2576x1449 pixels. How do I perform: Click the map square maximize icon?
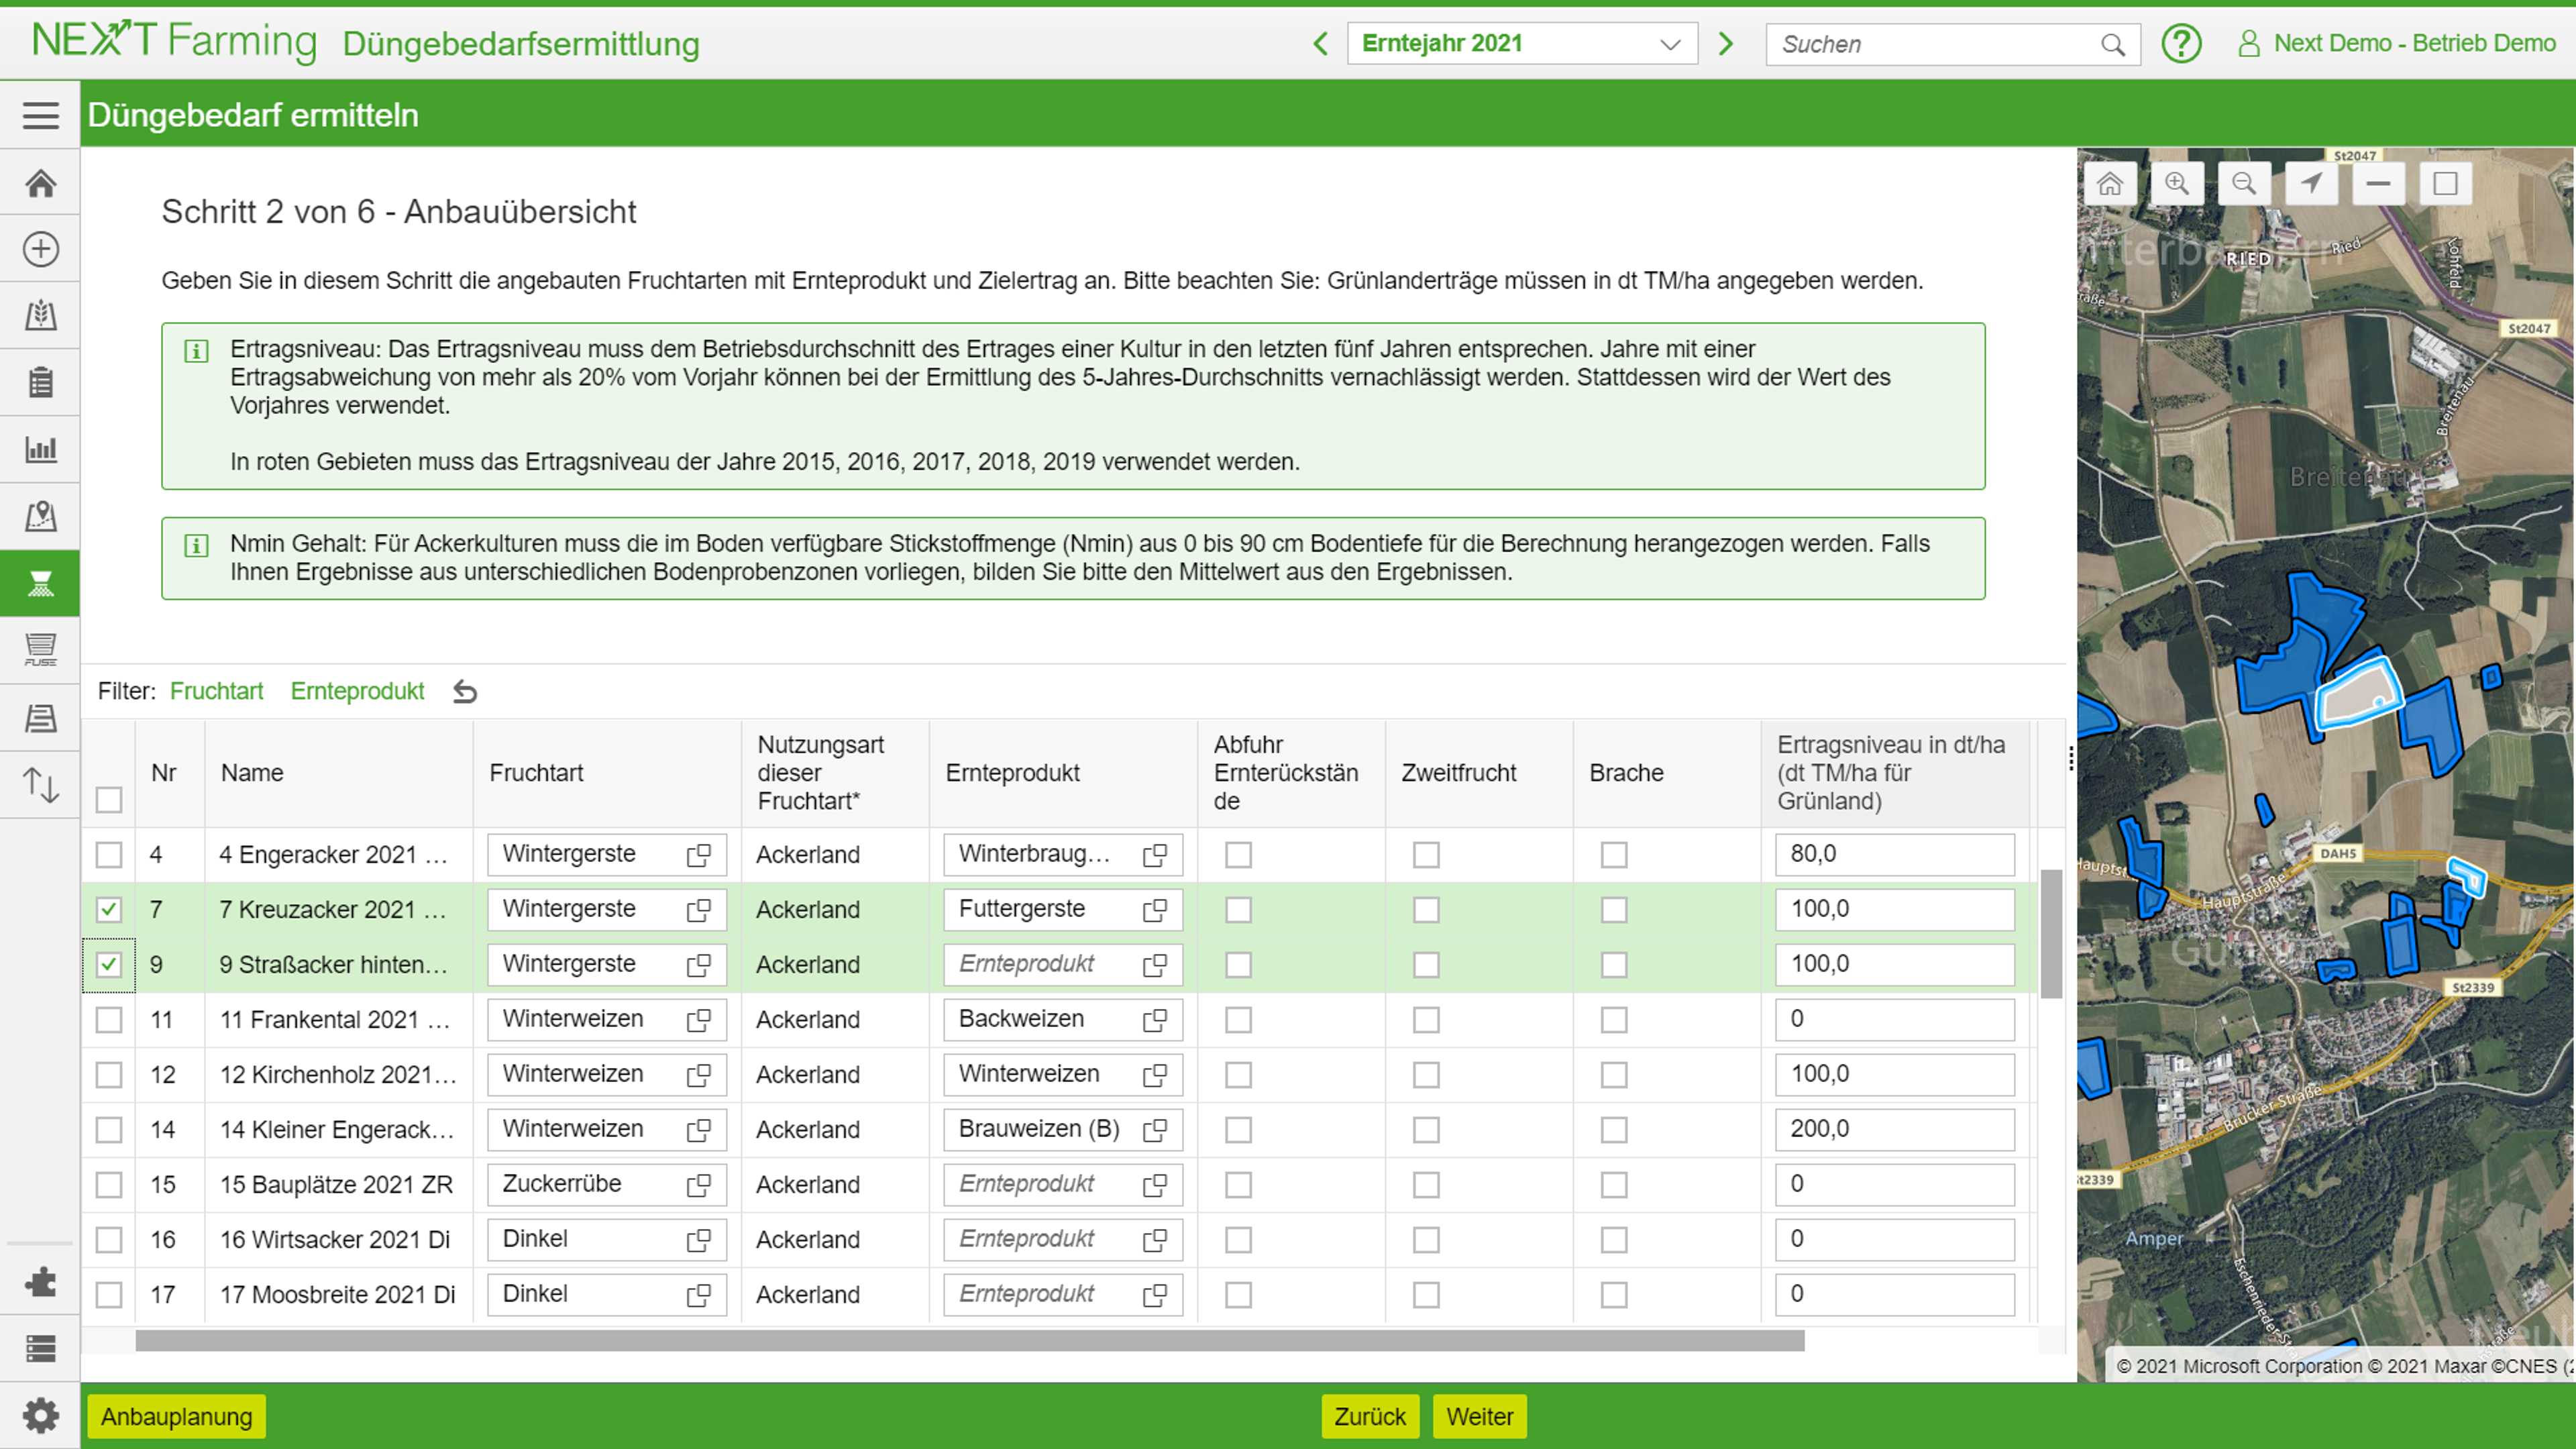pos(2445,184)
